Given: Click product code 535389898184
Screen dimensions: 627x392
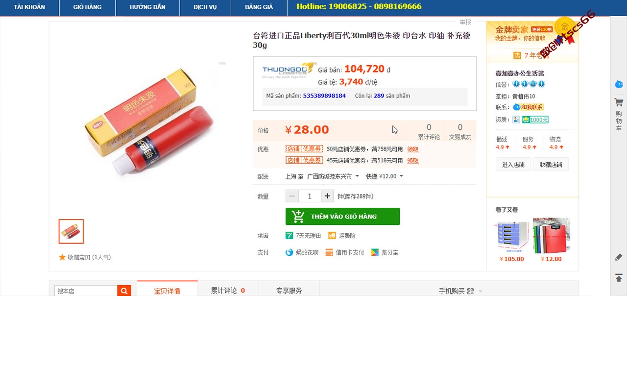Looking at the screenshot, I should [x=324, y=96].
